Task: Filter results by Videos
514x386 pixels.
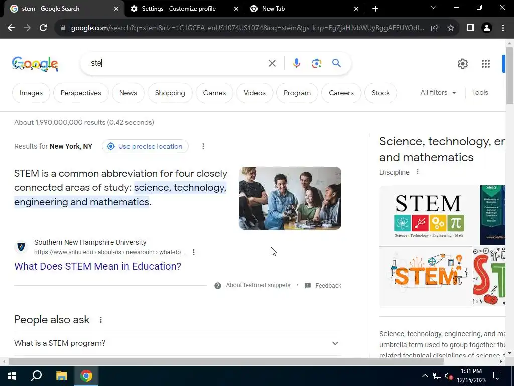Action: pyautogui.click(x=254, y=93)
